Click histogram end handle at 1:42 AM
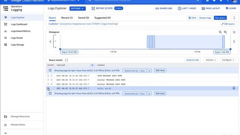Screen dimensions: 240x135 pos(230,49)
